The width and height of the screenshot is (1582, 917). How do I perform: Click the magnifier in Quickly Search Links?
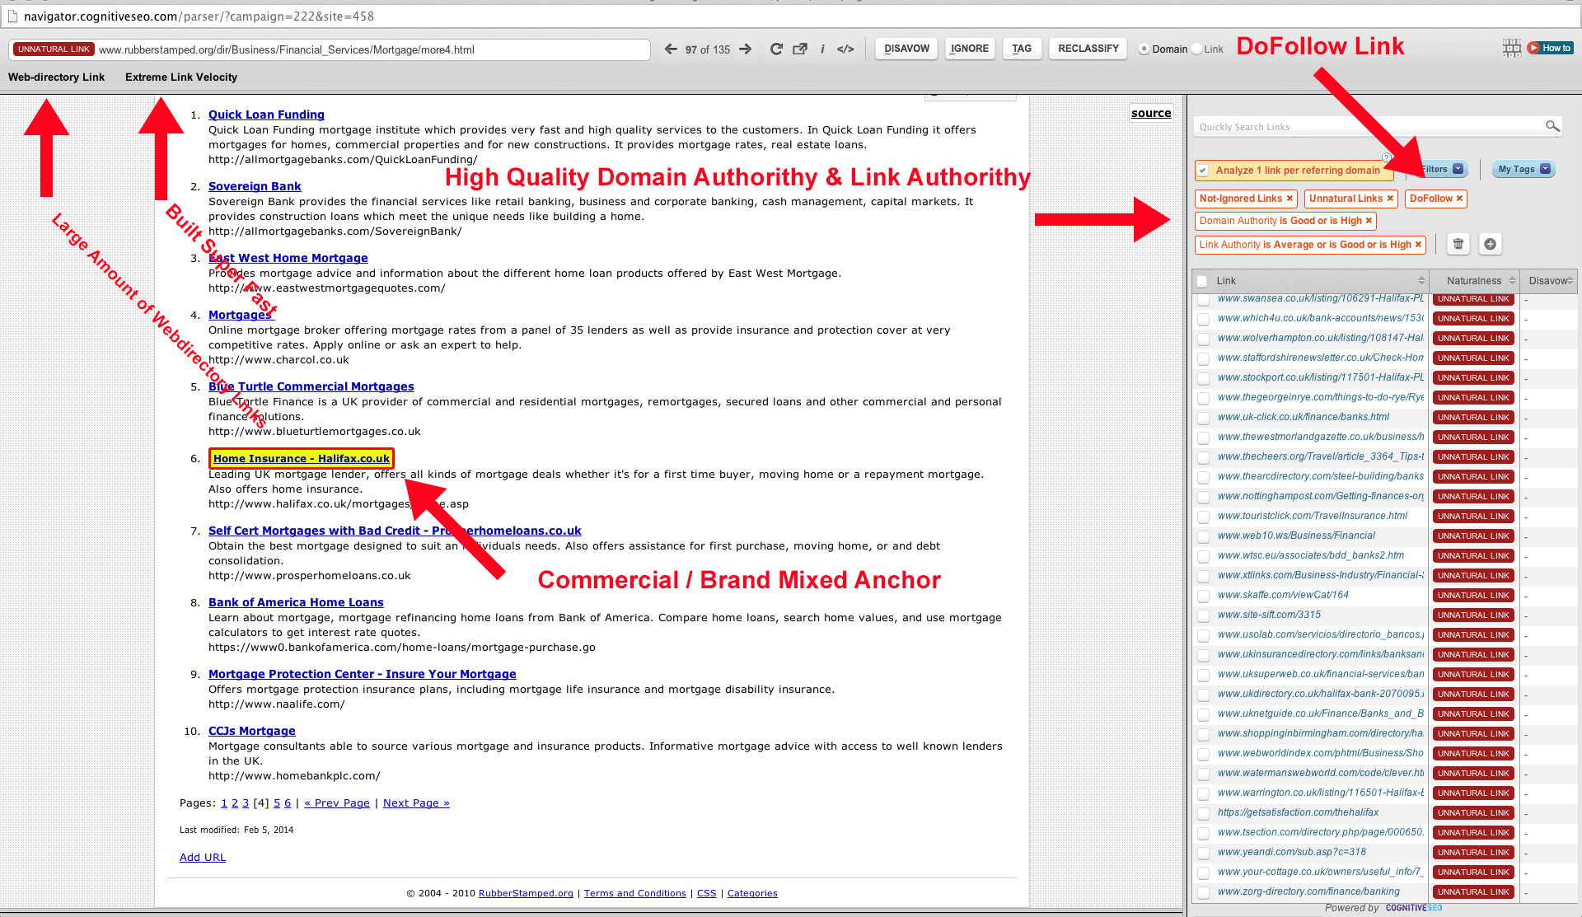tap(1552, 126)
